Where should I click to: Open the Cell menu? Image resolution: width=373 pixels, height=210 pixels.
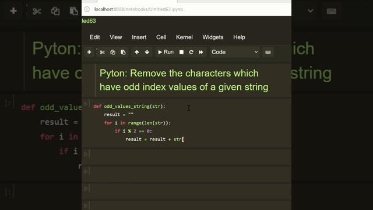coord(161,37)
